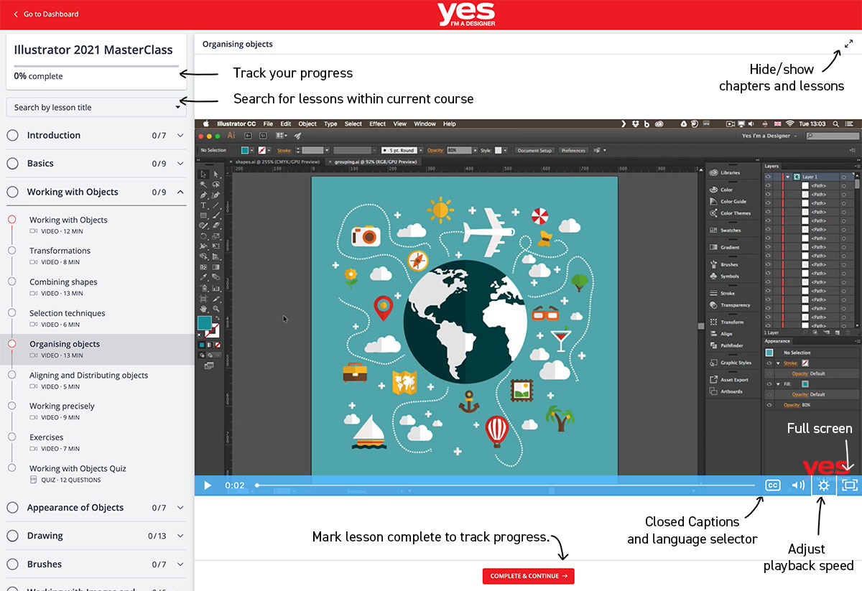Open playback speed settings gear

click(x=823, y=485)
